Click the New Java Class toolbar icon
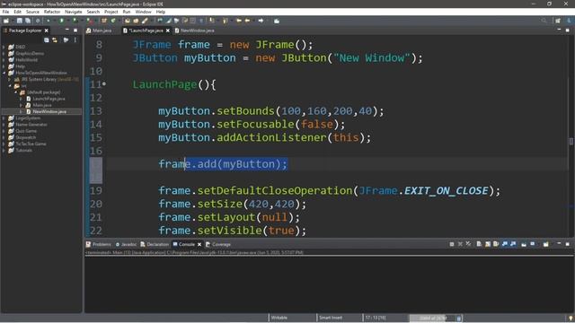The width and height of the screenshot is (575, 323). click(x=113, y=21)
